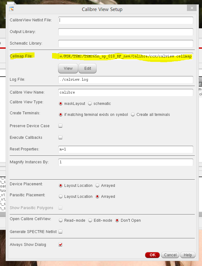This screenshot has height=266, width=202.
Task: Click the Cellmap File path field
Action: coord(125,56)
